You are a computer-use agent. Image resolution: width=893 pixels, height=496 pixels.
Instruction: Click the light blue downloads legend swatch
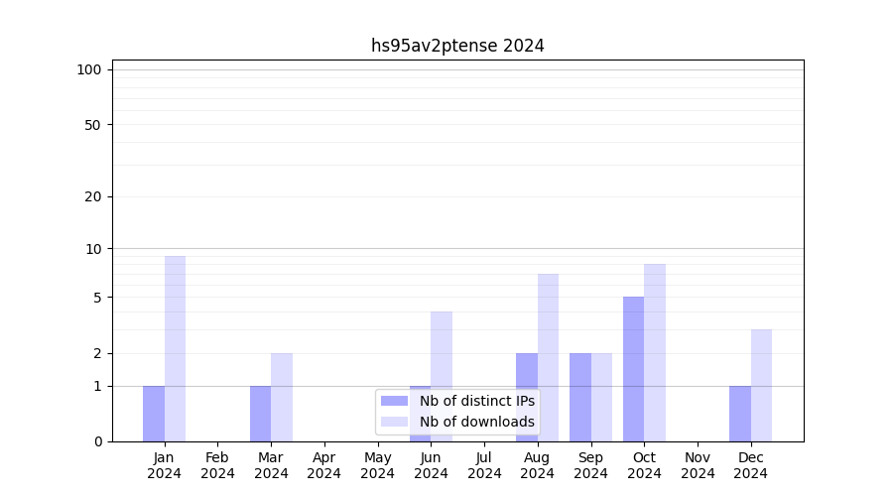pos(394,422)
